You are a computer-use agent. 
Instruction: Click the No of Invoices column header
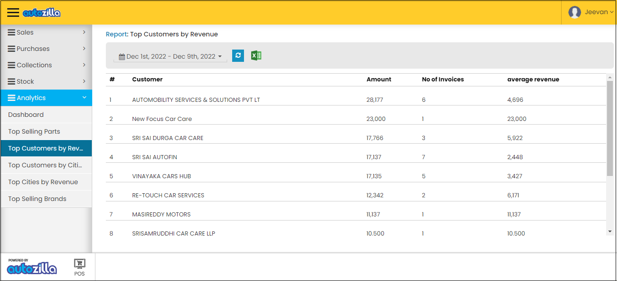click(x=443, y=79)
